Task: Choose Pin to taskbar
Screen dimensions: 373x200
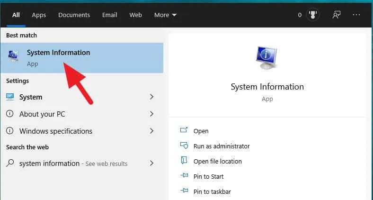Action: [x=212, y=191]
